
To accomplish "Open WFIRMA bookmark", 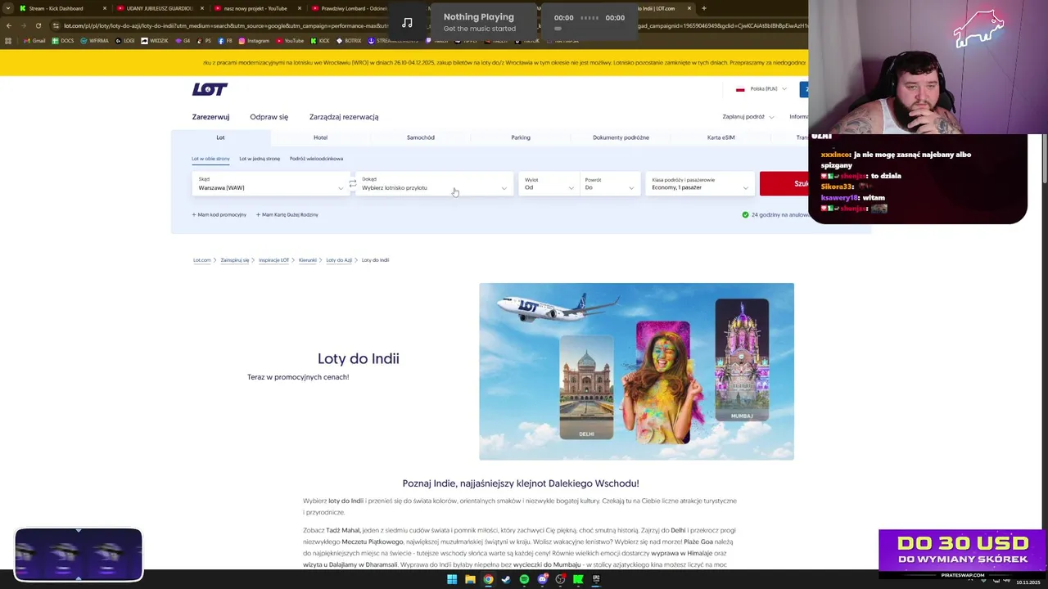I will coord(94,41).
